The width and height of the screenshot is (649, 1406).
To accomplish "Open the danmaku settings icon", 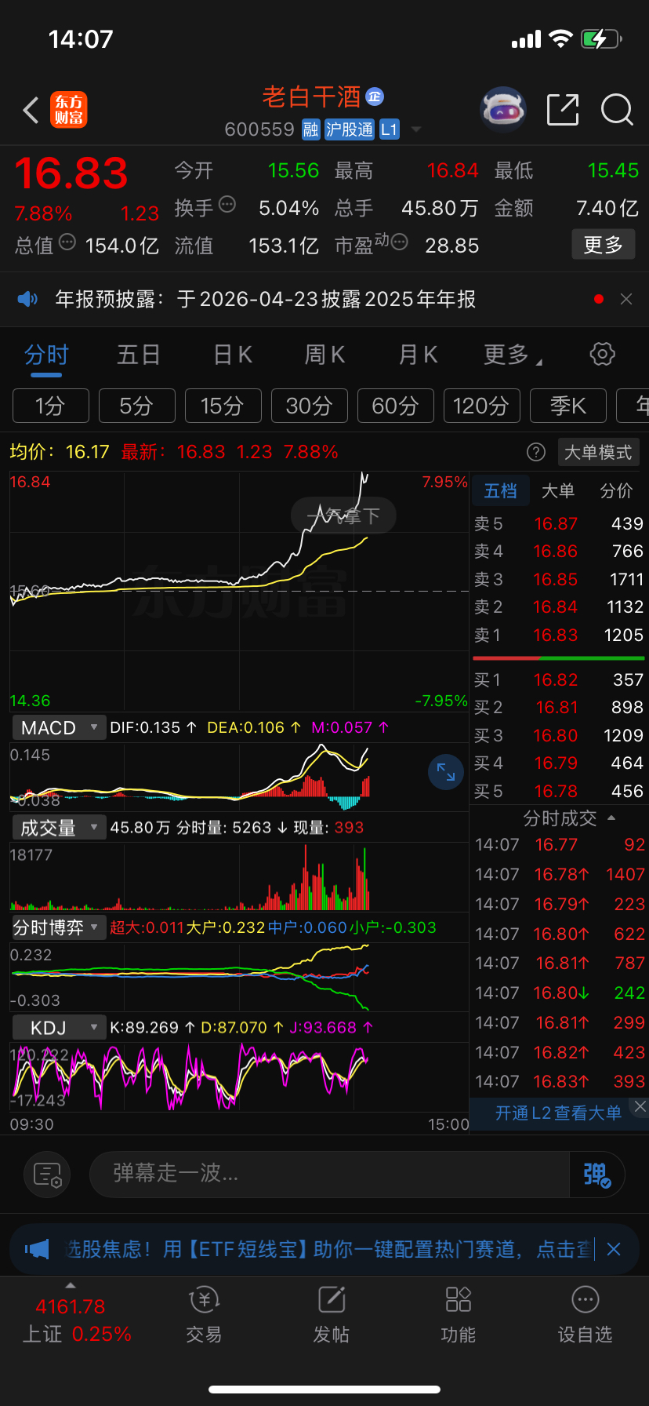I will 47,1175.
